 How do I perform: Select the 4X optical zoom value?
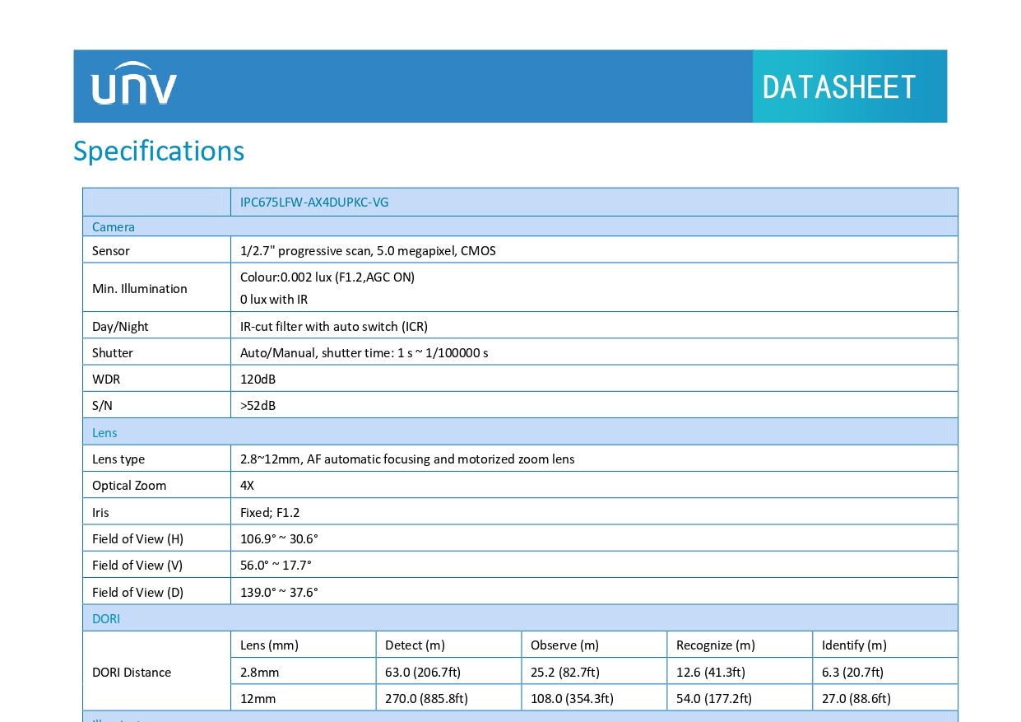pyautogui.click(x=247, y=485)
